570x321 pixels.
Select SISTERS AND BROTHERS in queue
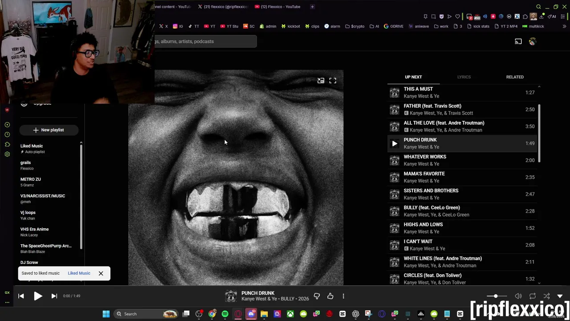click(461, 194)
